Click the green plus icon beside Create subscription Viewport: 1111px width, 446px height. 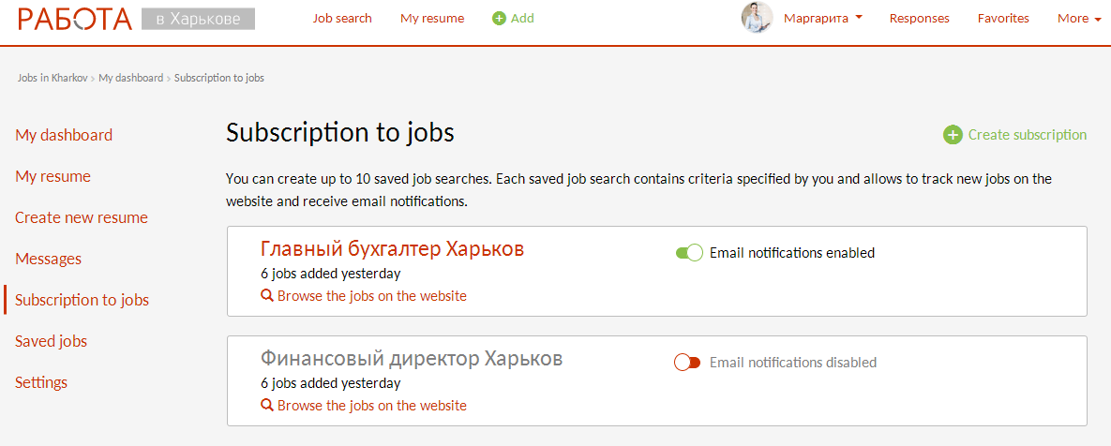[953, 135]
